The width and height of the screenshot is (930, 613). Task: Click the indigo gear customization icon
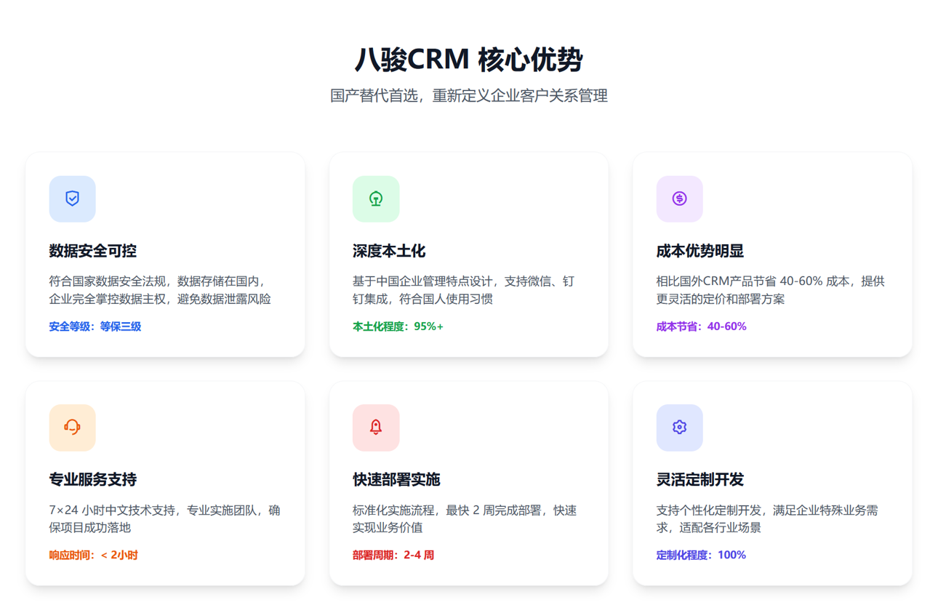(x=679, y=427)
